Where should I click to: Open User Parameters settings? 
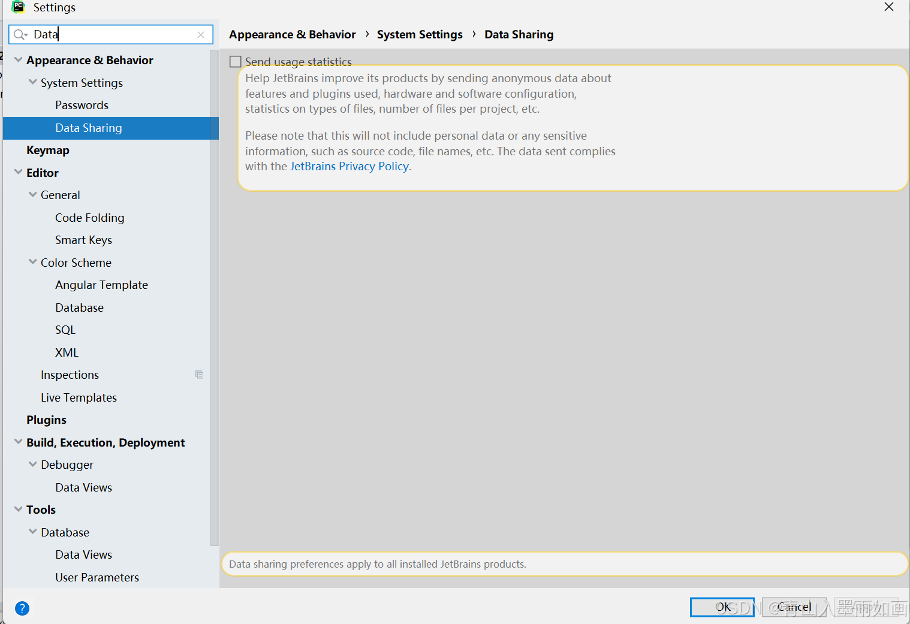[x=97, y=577]
